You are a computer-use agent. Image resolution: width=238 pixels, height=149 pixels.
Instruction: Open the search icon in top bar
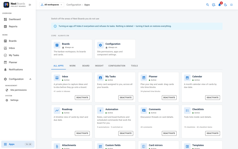click(x=208, y=5)
